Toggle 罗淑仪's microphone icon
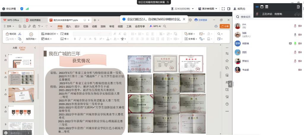The height and width of the screenshot is (135, 304). [295, 61]
